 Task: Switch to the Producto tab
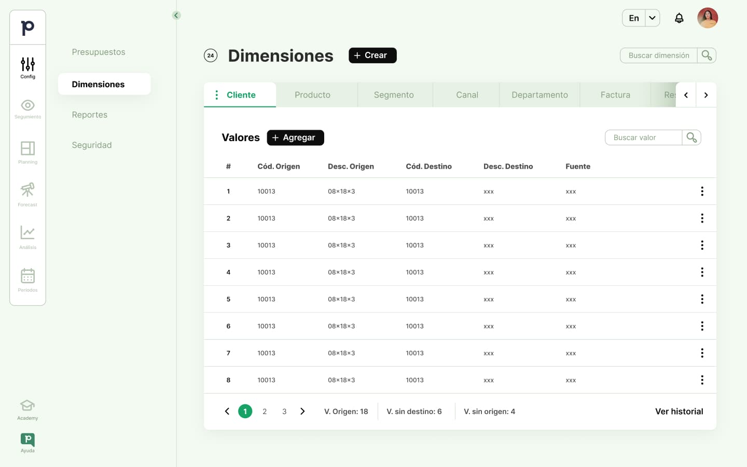coord(312,95)
